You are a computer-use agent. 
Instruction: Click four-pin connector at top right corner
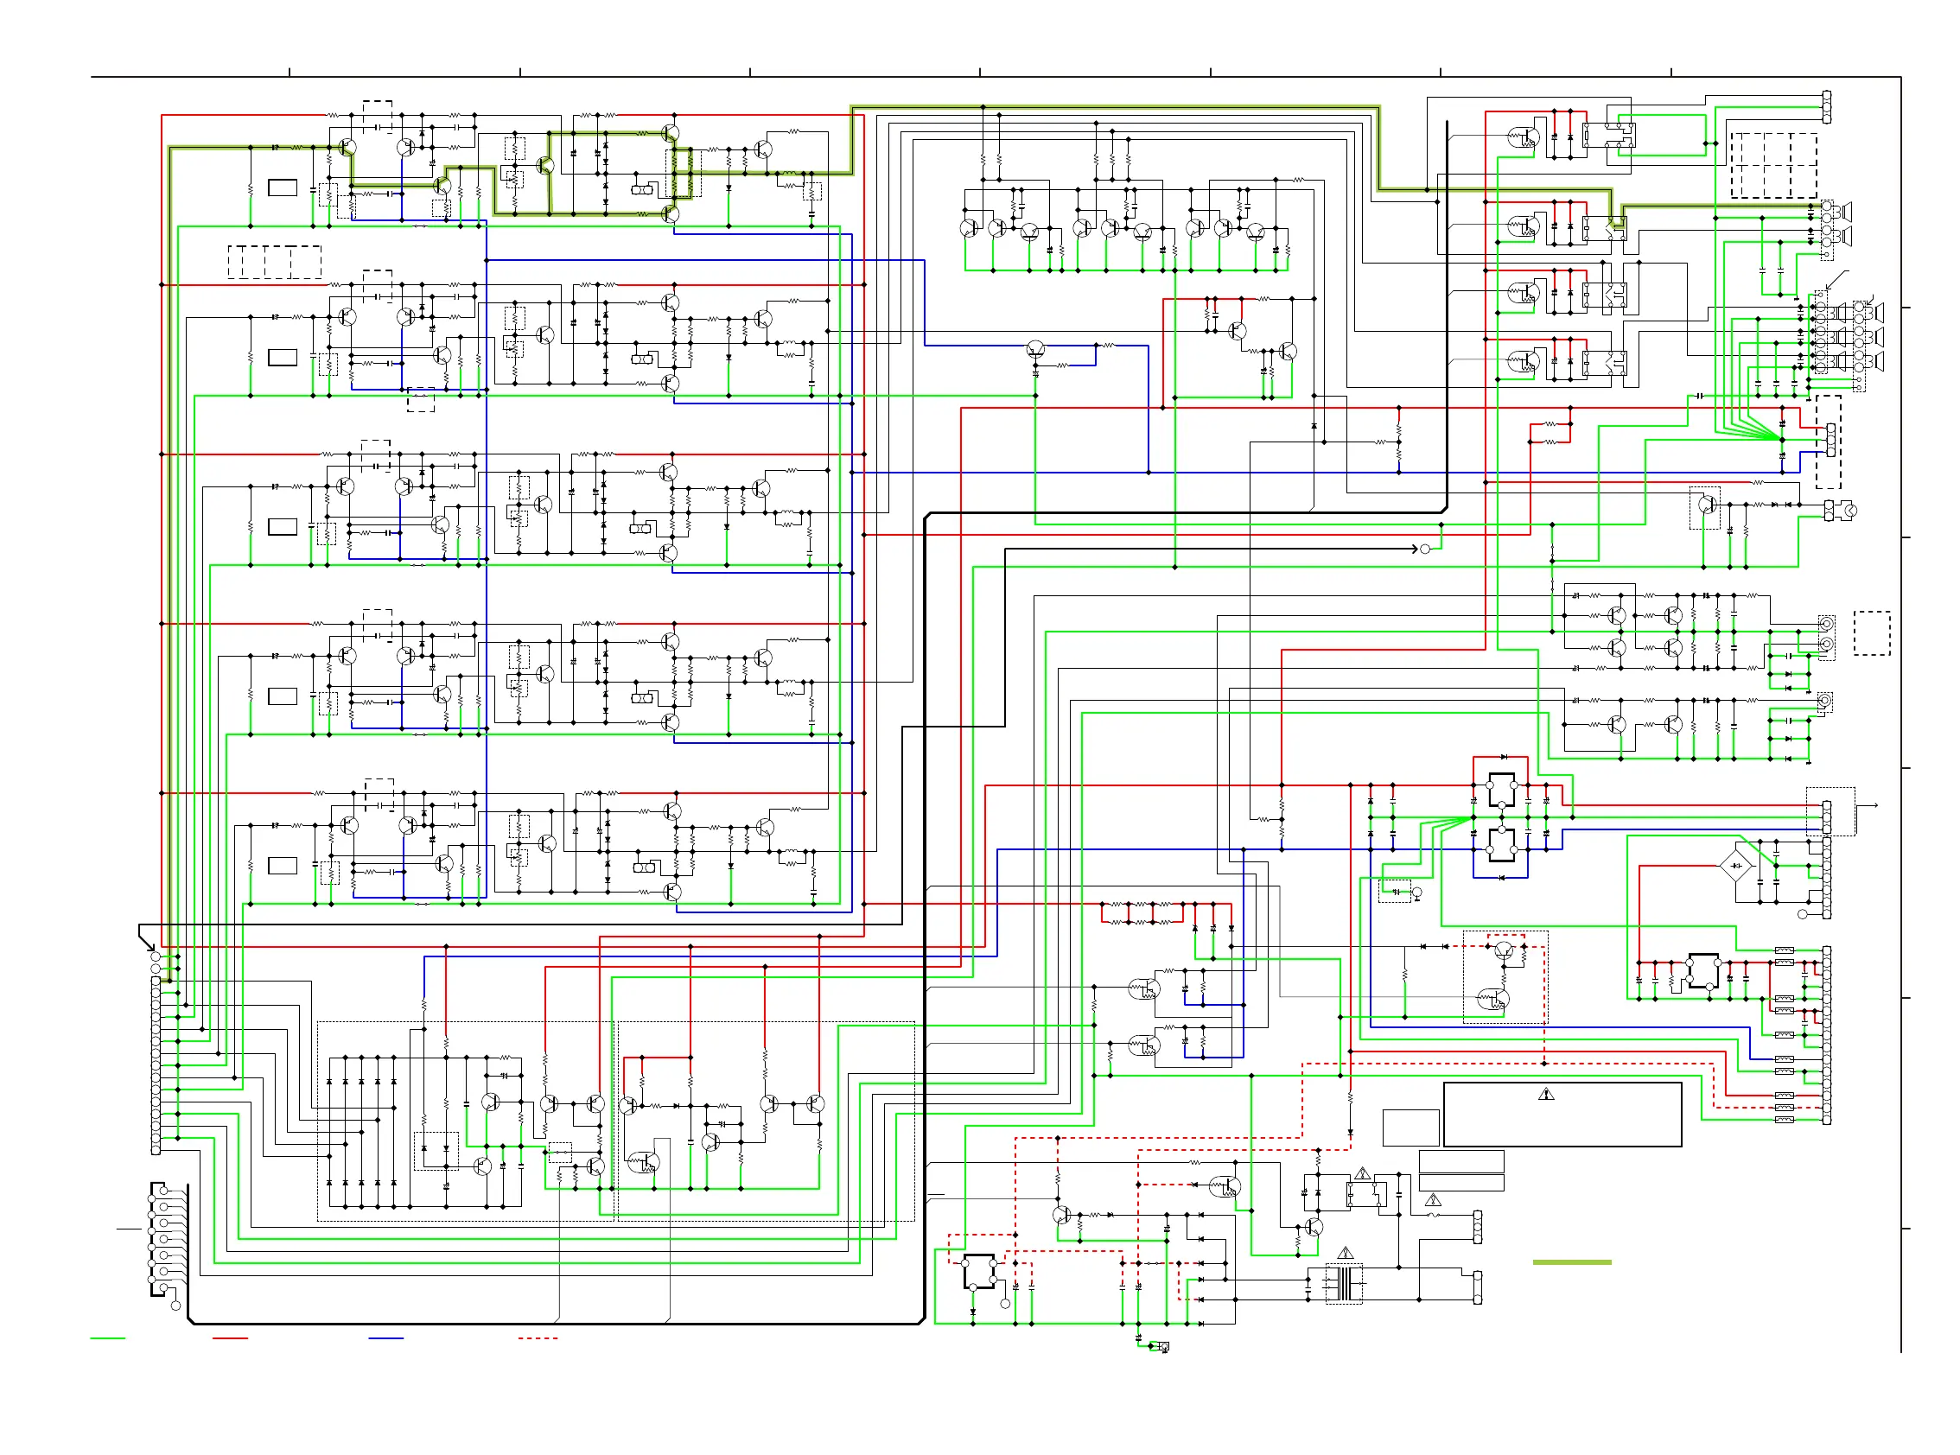point(1826,106)
